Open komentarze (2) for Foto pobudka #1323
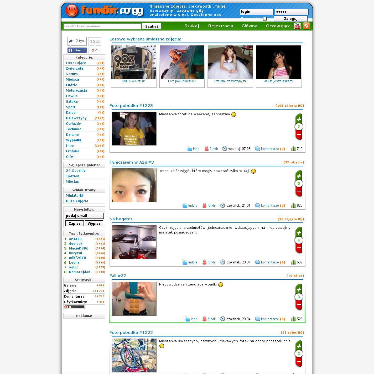 coord(273,149)
